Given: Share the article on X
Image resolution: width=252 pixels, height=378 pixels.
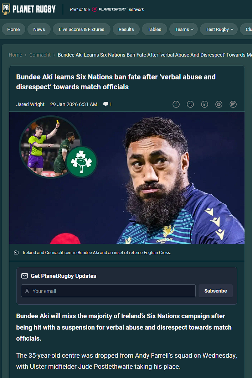Looking at the screenshot, I should (x=190, y=104).
